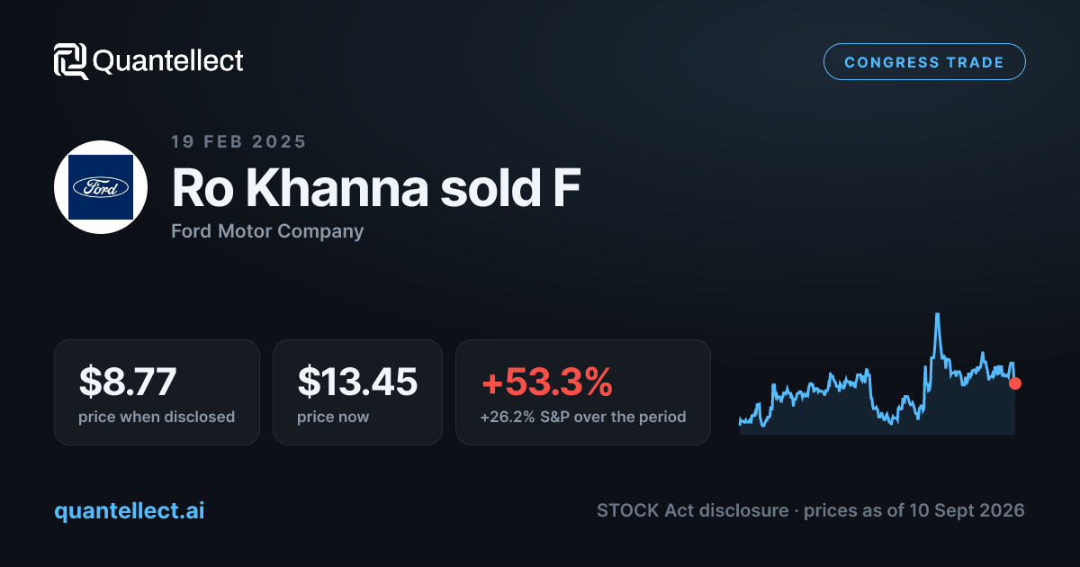Viewport: 1080px width, 567px height.
Task: Click the +26.2% S&P comparison text
Action: point(583,417)
